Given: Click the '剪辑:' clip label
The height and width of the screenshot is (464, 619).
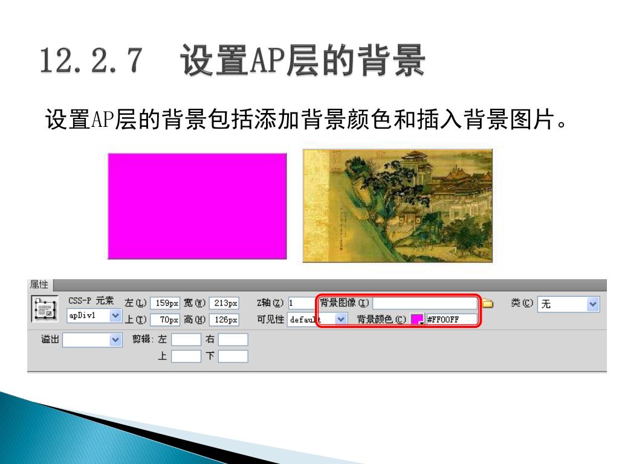Looking at the screenshot, I should click(143, 340).
